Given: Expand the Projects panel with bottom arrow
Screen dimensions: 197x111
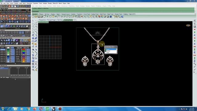Looking at the screenshot, I should pyautogui.click(x=15, y=80).
